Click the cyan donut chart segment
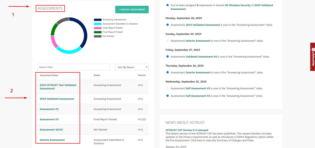 pos(69,52)
